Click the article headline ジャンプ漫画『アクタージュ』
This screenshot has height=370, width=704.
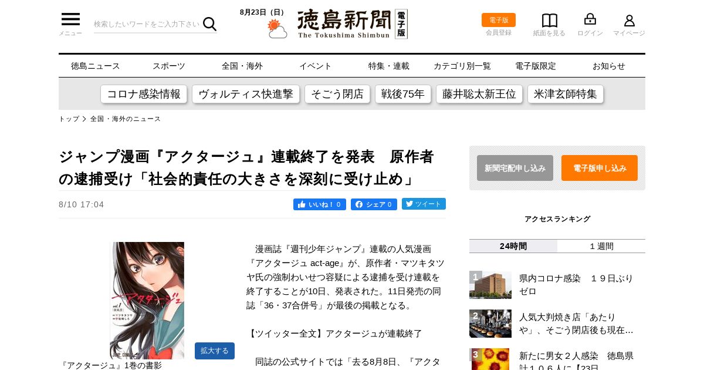coord(246,167)
